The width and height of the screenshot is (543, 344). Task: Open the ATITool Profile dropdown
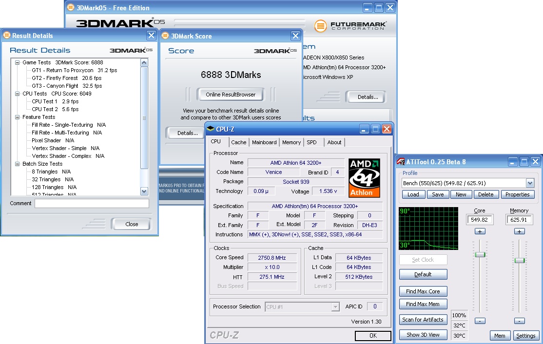[530, 183]
